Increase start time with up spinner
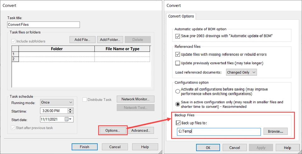The width and height of the screenshot is (302, 154). (x=70, y=110)
